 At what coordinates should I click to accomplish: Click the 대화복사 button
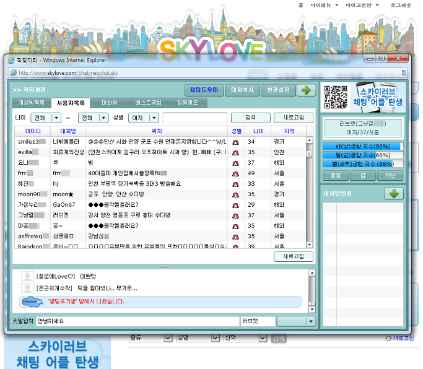coord(242,90)
